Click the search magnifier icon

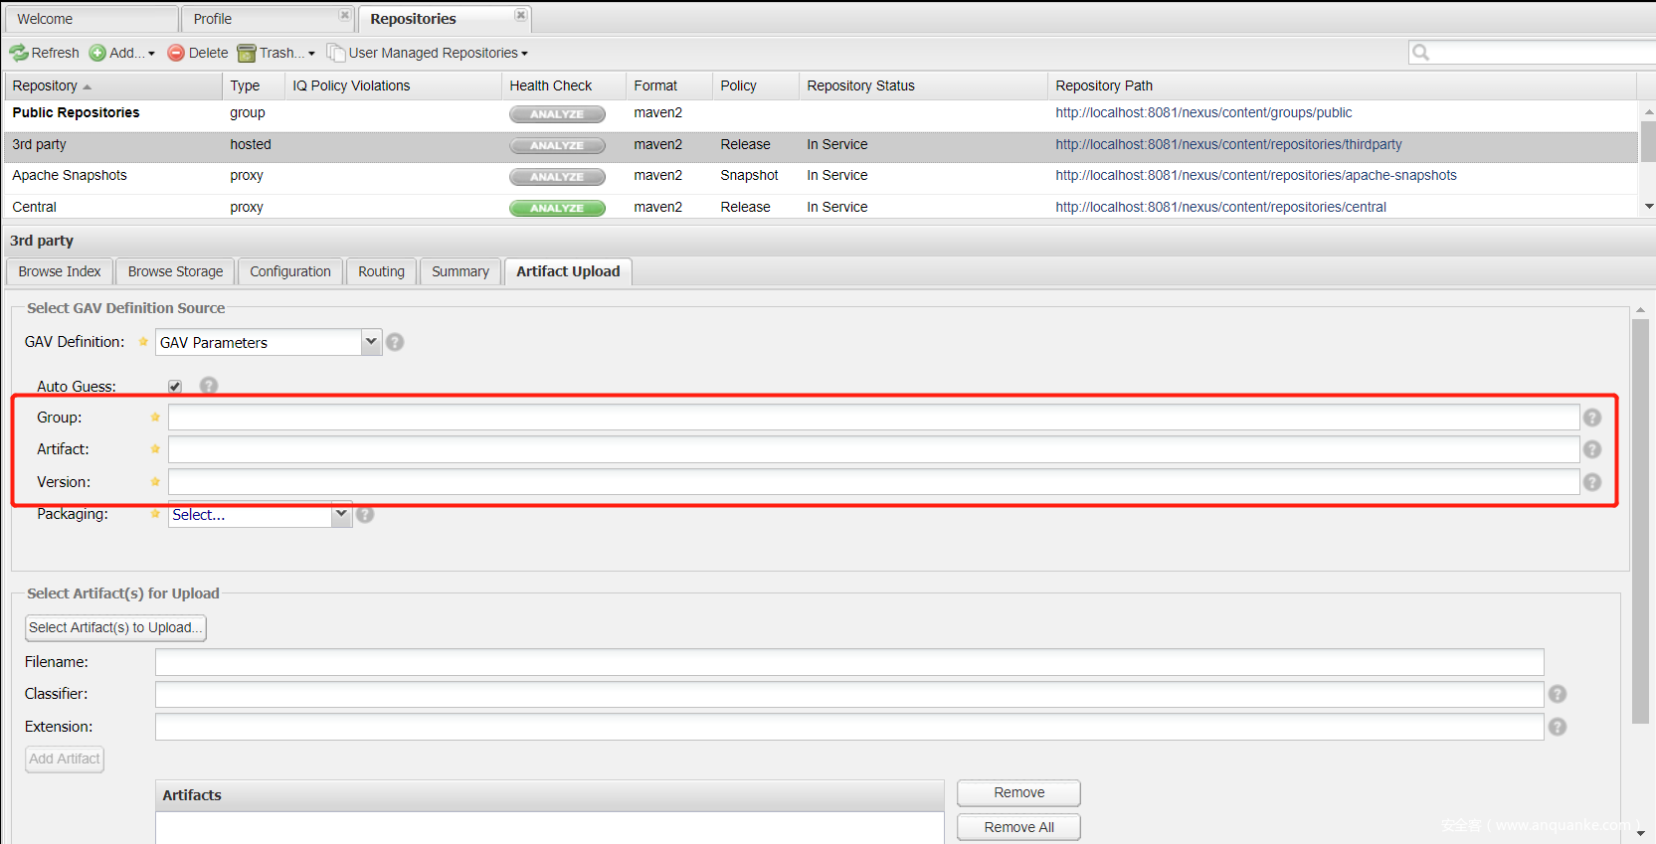pos(1421,53)
